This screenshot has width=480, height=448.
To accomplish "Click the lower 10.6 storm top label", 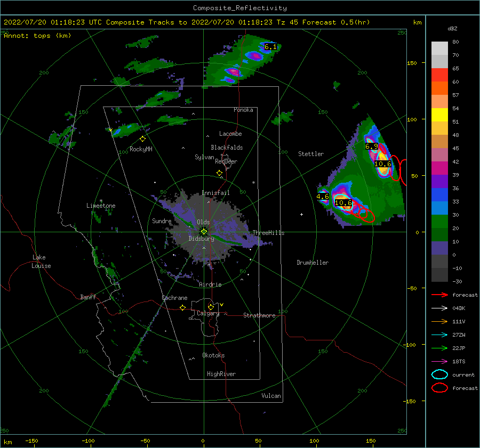I will click(343, 202).
